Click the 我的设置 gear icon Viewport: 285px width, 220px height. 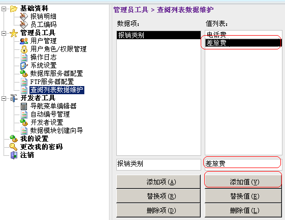(14, 139)
